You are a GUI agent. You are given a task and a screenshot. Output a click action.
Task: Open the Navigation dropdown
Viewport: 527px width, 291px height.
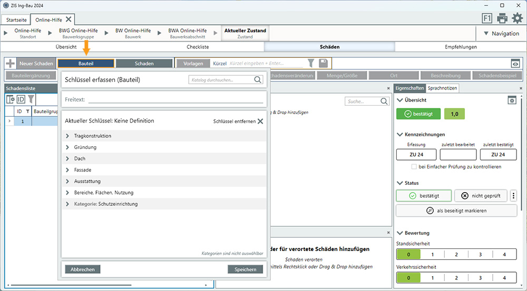point(500,34)
